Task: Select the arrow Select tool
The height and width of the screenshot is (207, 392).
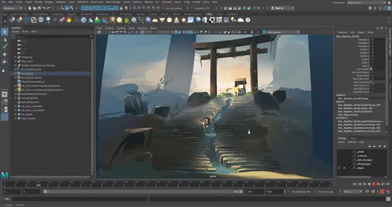Action: tap(4, 32)
